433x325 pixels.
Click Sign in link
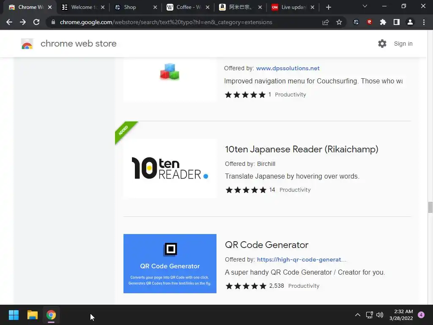(403, 44)
